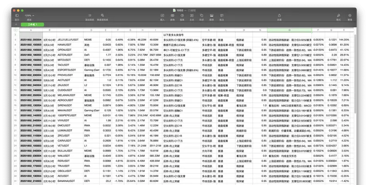The width and height of the screenshot is (368, 185).
Task: Click the Comment (批注) toolbar icon
Action: (x=222, y=15)
